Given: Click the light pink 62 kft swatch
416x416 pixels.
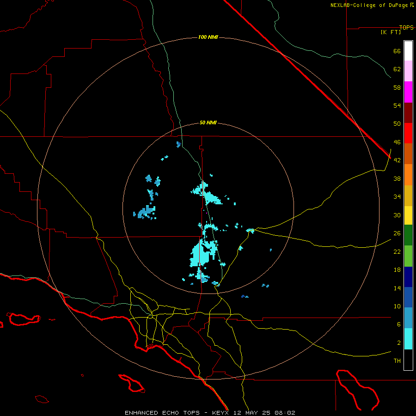Looking at the screenshot, I should click(408, 71).
